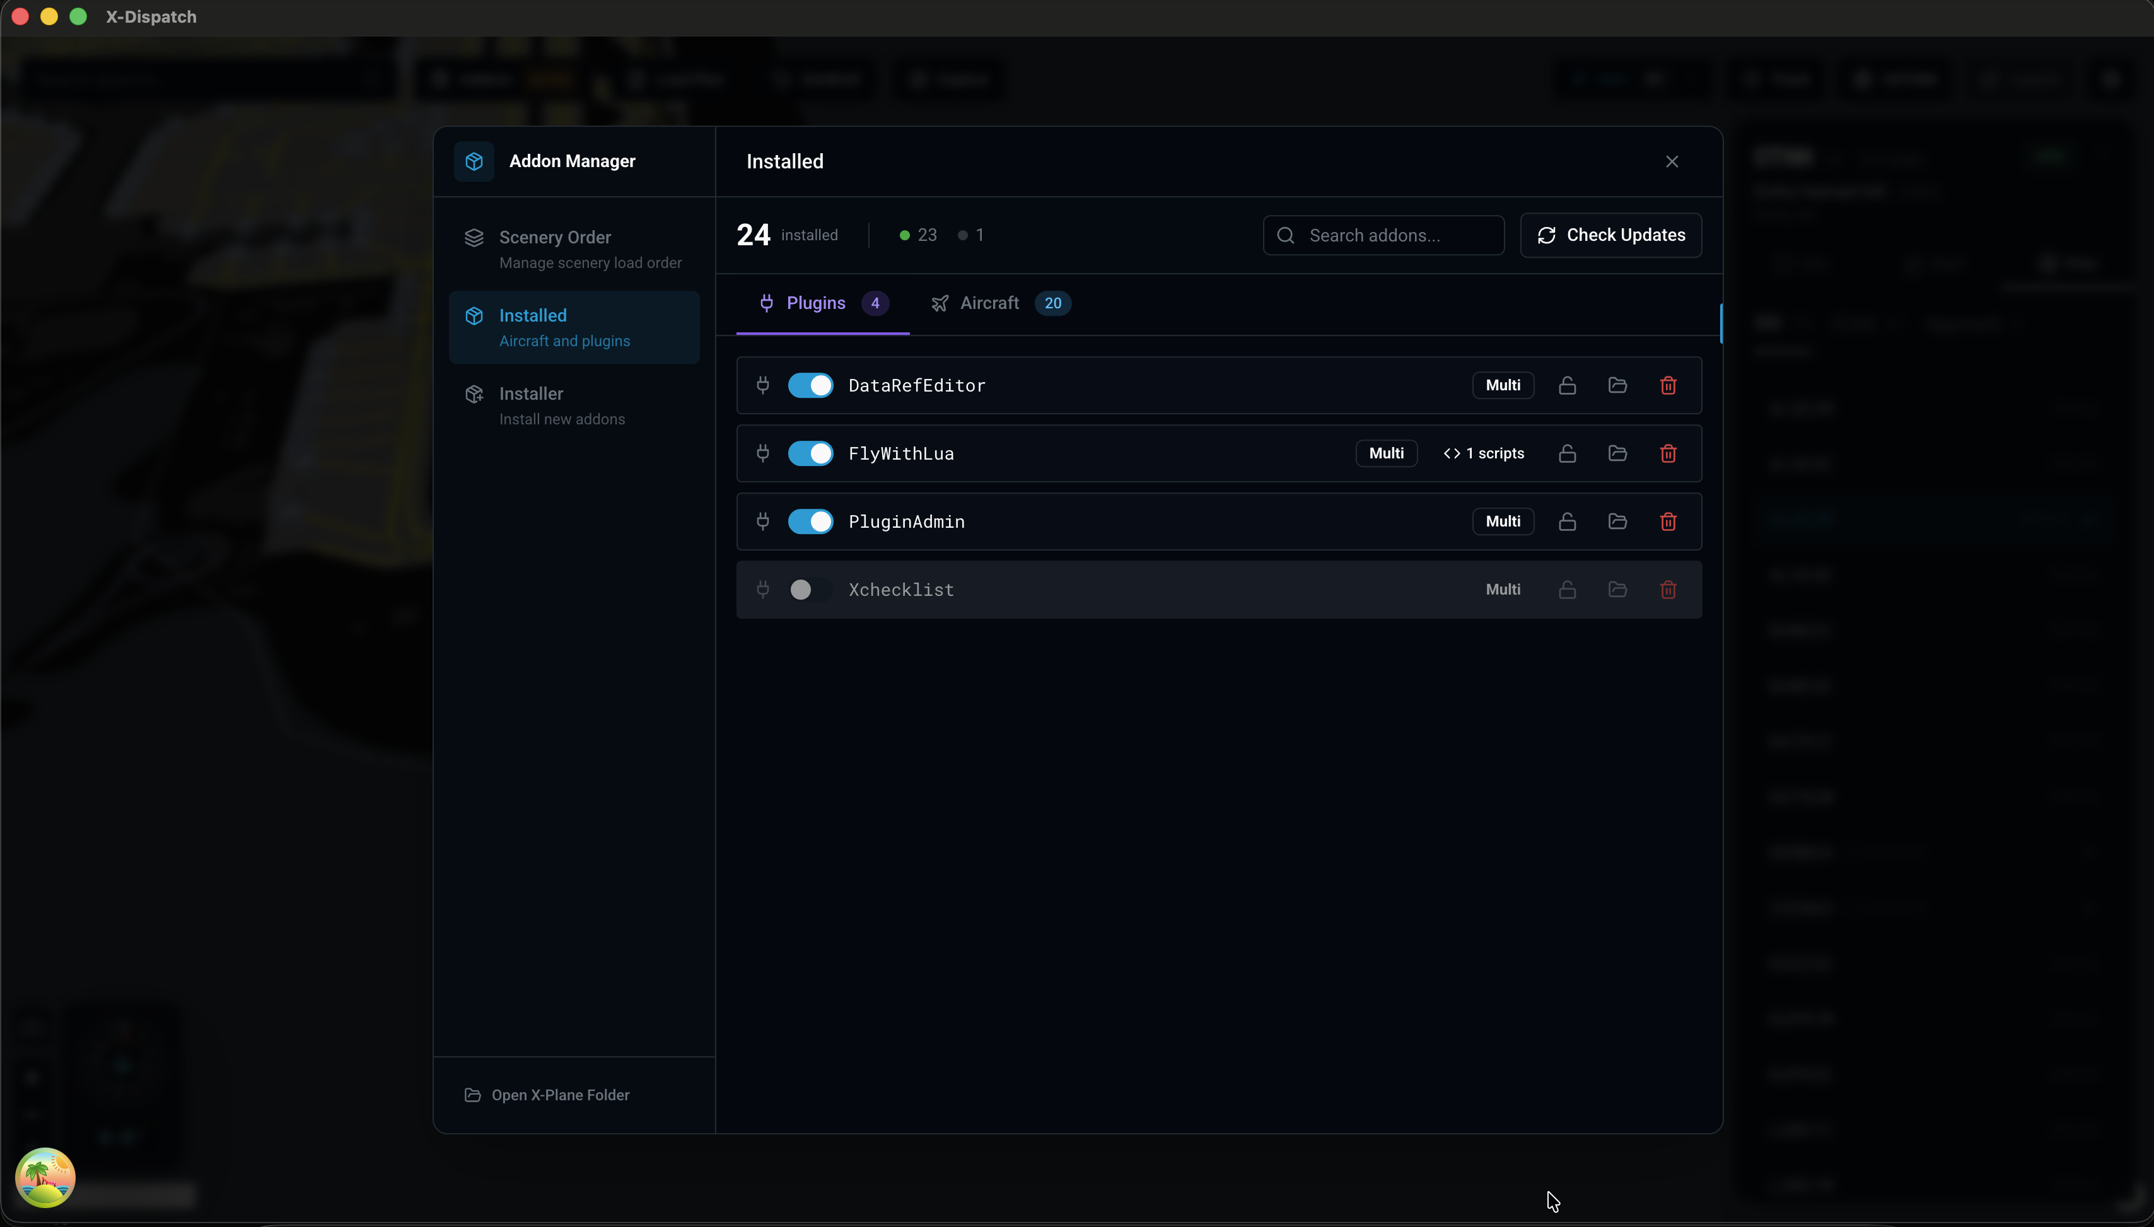Delete the Xchecklist plugin
Screen dimensions: 2154x1227
1667,590
